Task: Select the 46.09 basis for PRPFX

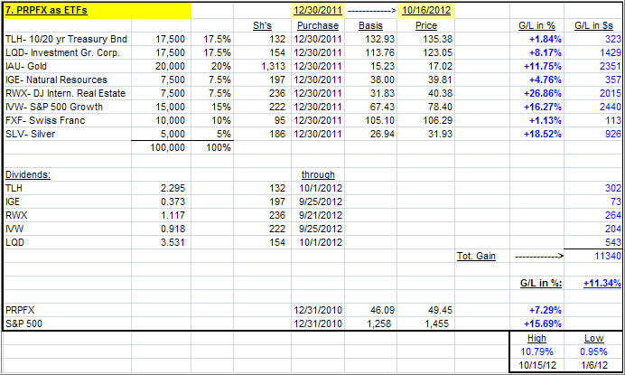Action: (x=382, y=310)
